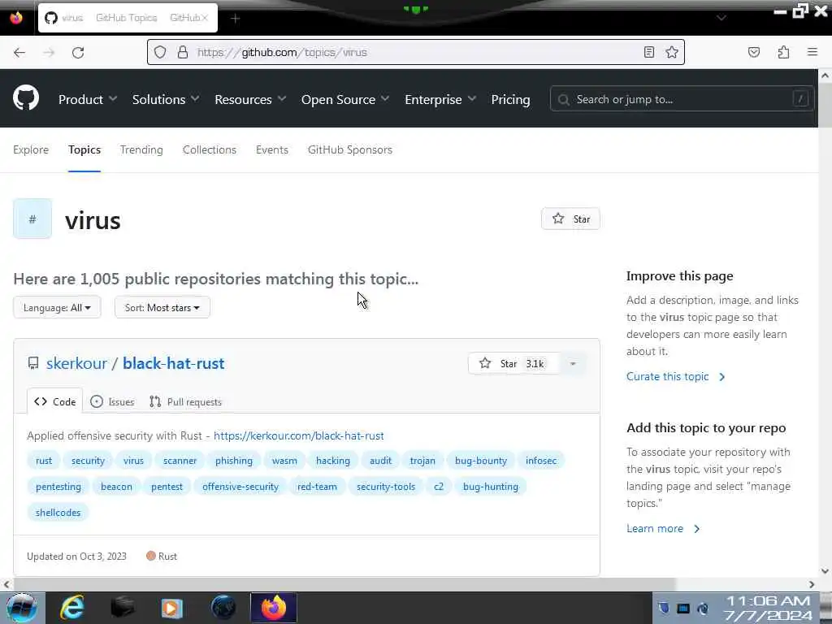Click the search magnifier icon in GitHub header
Image resolution: width=832 pixels, height=624 pixels.
coord(564,100)
